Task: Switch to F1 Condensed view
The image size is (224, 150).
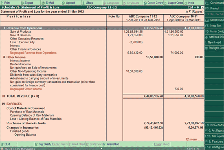Action: (214, 3)
